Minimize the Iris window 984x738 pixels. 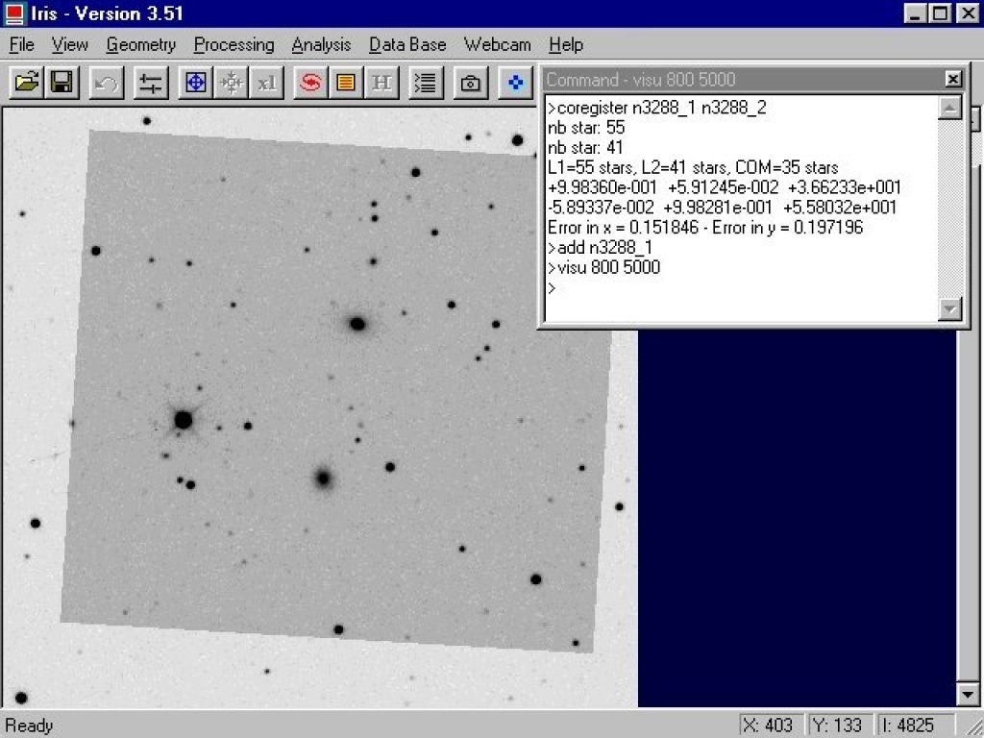915,13
